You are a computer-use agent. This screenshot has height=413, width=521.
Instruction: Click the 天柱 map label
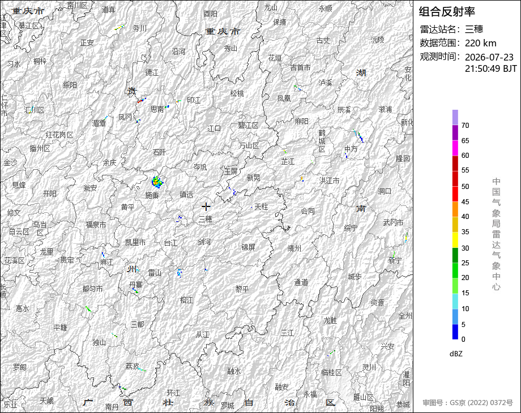pos(261,206)
